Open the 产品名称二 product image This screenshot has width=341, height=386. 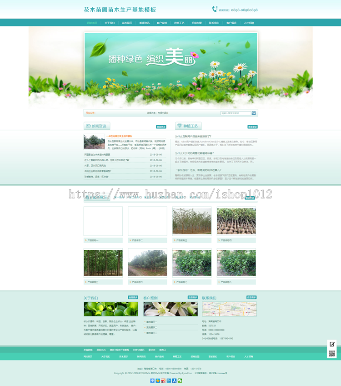147,221
